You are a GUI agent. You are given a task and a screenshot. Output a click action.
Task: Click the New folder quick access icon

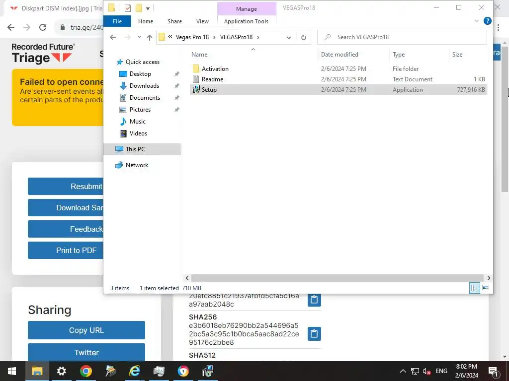pyautogui.click(x=139, y=8)
